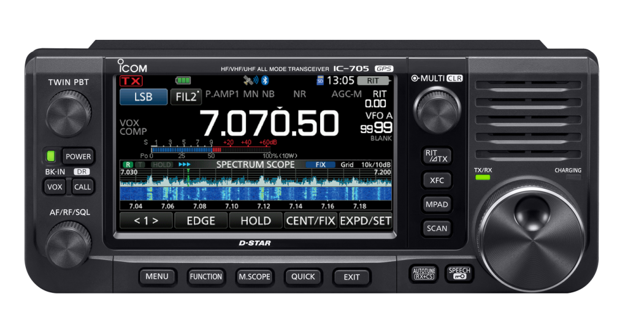Click the AF/RF/SQL knob
Viewport: 628px width, 334px height.
point(69,243)
